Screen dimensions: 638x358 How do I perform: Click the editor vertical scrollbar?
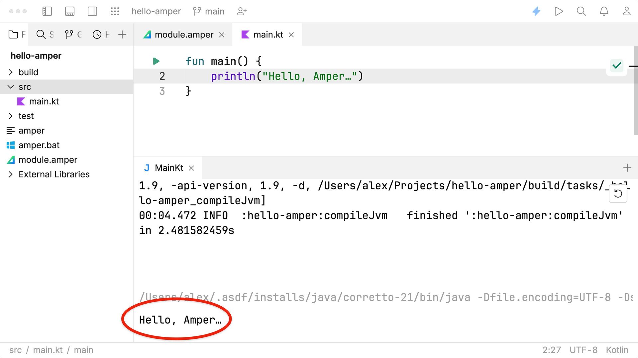point(636,90)
